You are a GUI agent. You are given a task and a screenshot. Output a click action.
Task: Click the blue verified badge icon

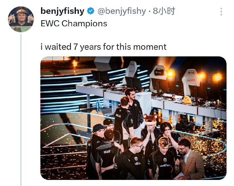pyautogui.click(x=91, y=11)
